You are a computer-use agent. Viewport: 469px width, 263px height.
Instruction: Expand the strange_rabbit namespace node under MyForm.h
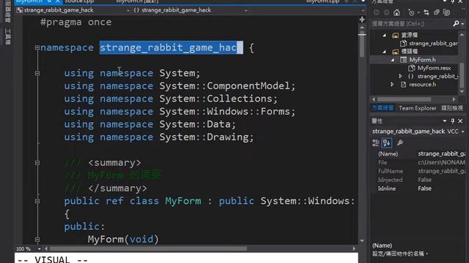[401, 76]
